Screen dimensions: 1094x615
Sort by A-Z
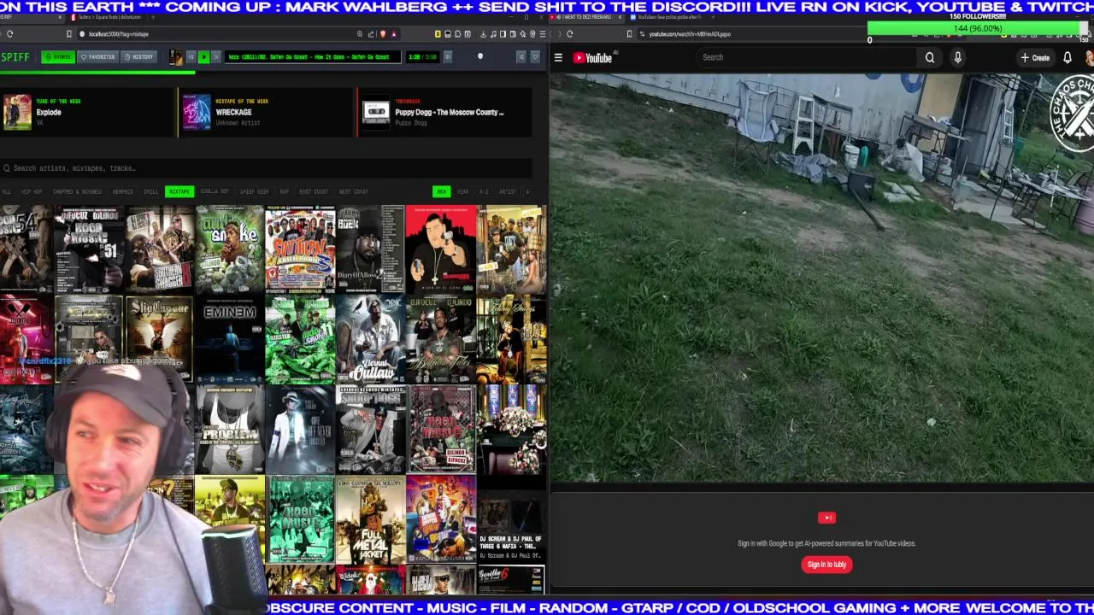[484, 191]
